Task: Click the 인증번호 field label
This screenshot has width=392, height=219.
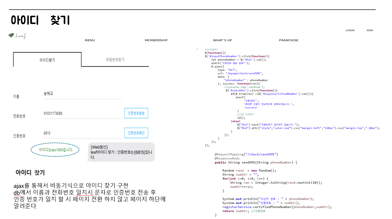Action: tap(19, 136)
